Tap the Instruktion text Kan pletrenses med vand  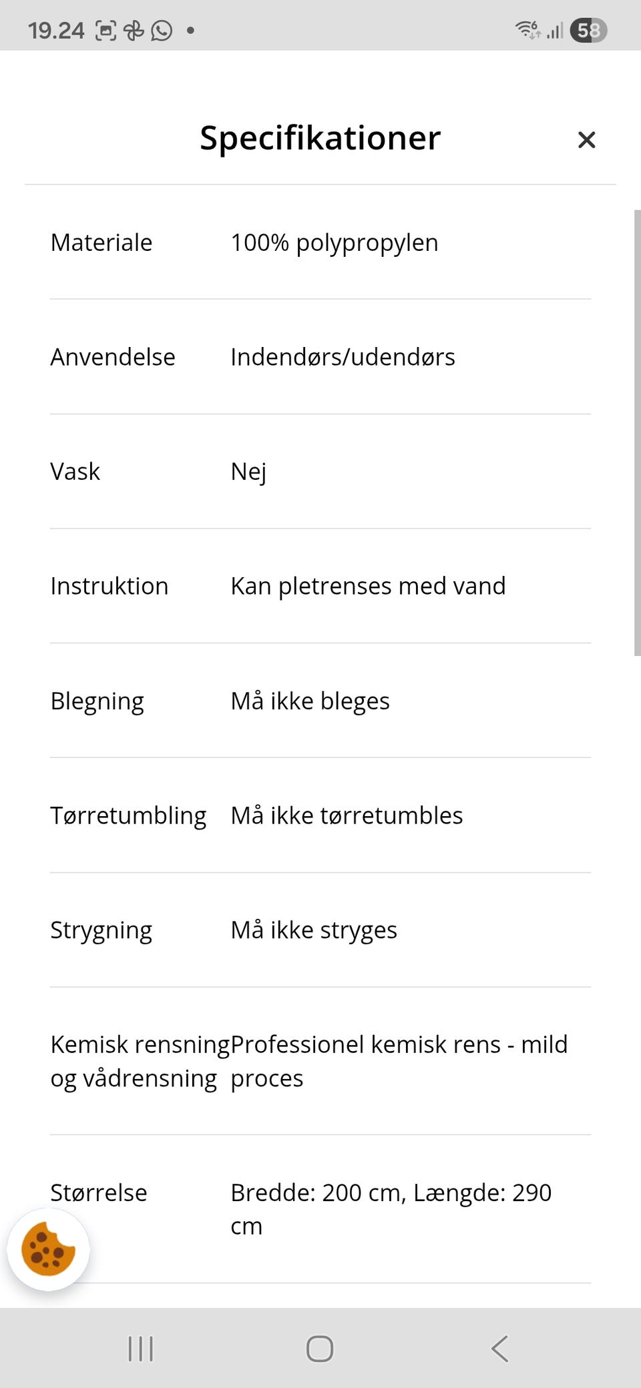click(x=368, y=587)
